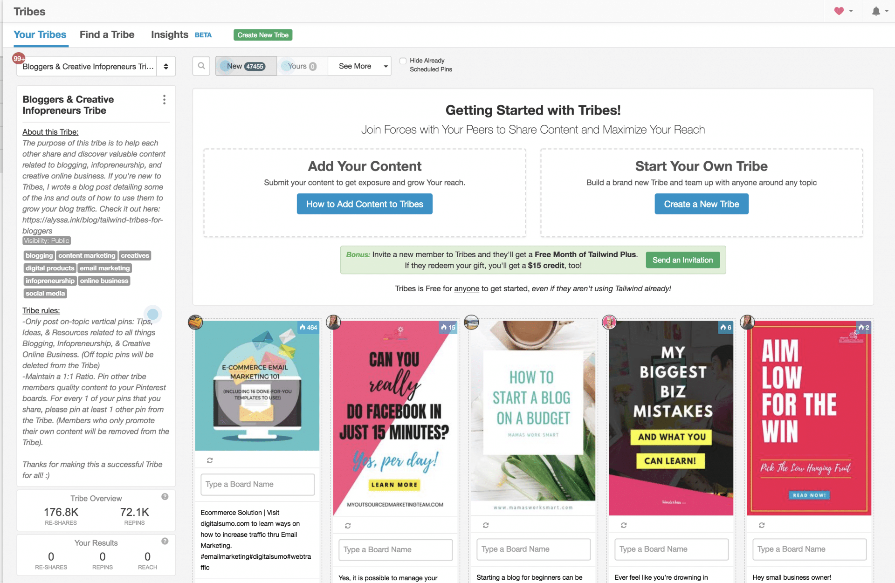This screenshot has width=895, height=583.
Task: Click avatar on E-commerce Email Marketing pin
Action: click(x=195, y=322)
